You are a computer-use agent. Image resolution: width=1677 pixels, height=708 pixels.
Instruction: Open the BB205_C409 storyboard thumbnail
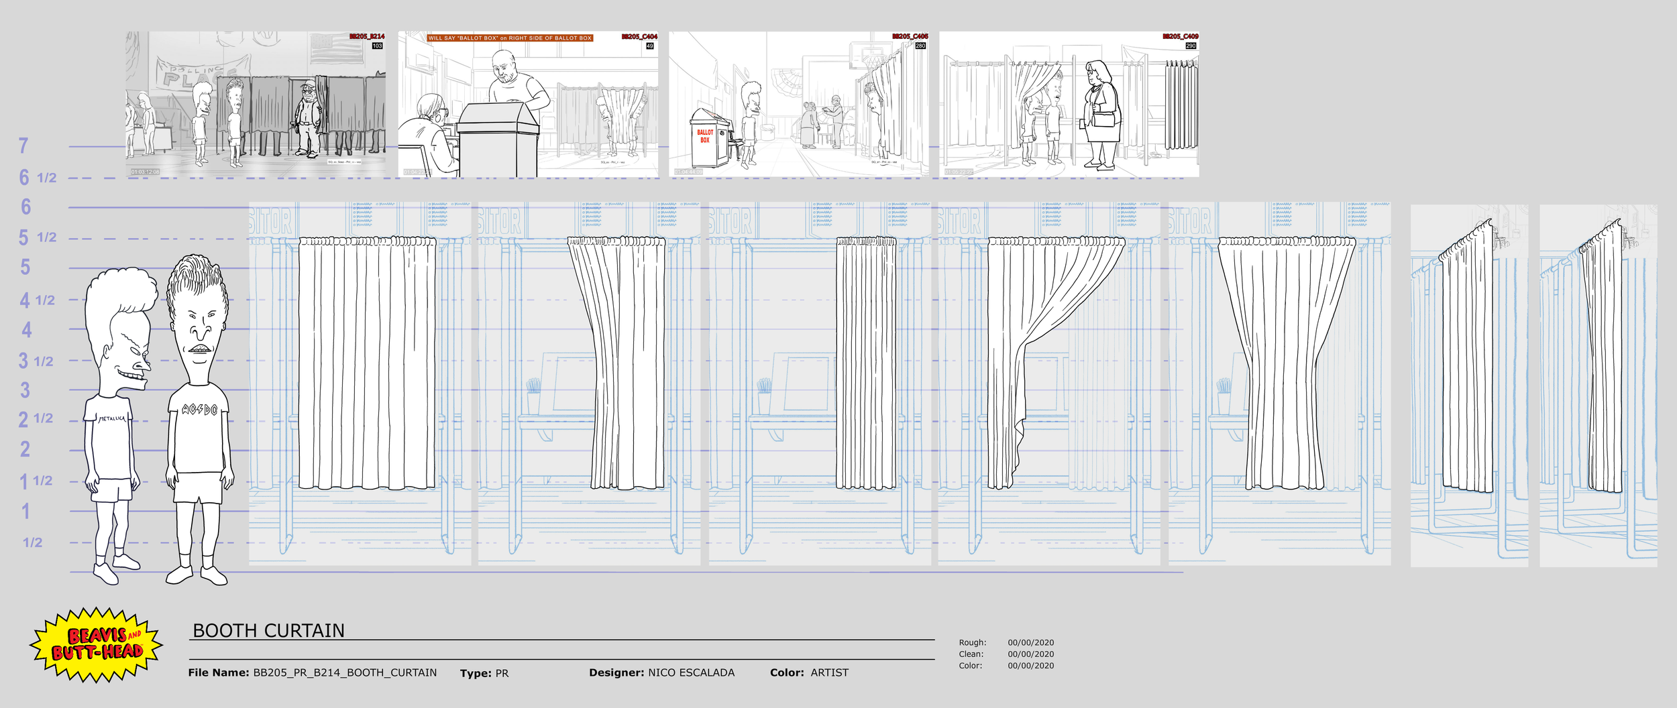tap(1069, 104)
